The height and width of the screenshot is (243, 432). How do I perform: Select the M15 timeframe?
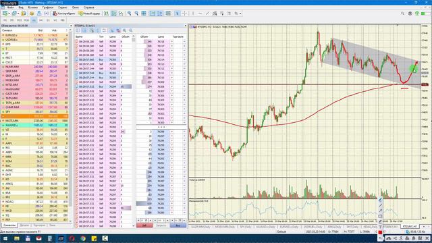tap(19, 20)
